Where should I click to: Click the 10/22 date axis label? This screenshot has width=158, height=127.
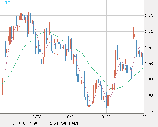[x=141, y=117]
